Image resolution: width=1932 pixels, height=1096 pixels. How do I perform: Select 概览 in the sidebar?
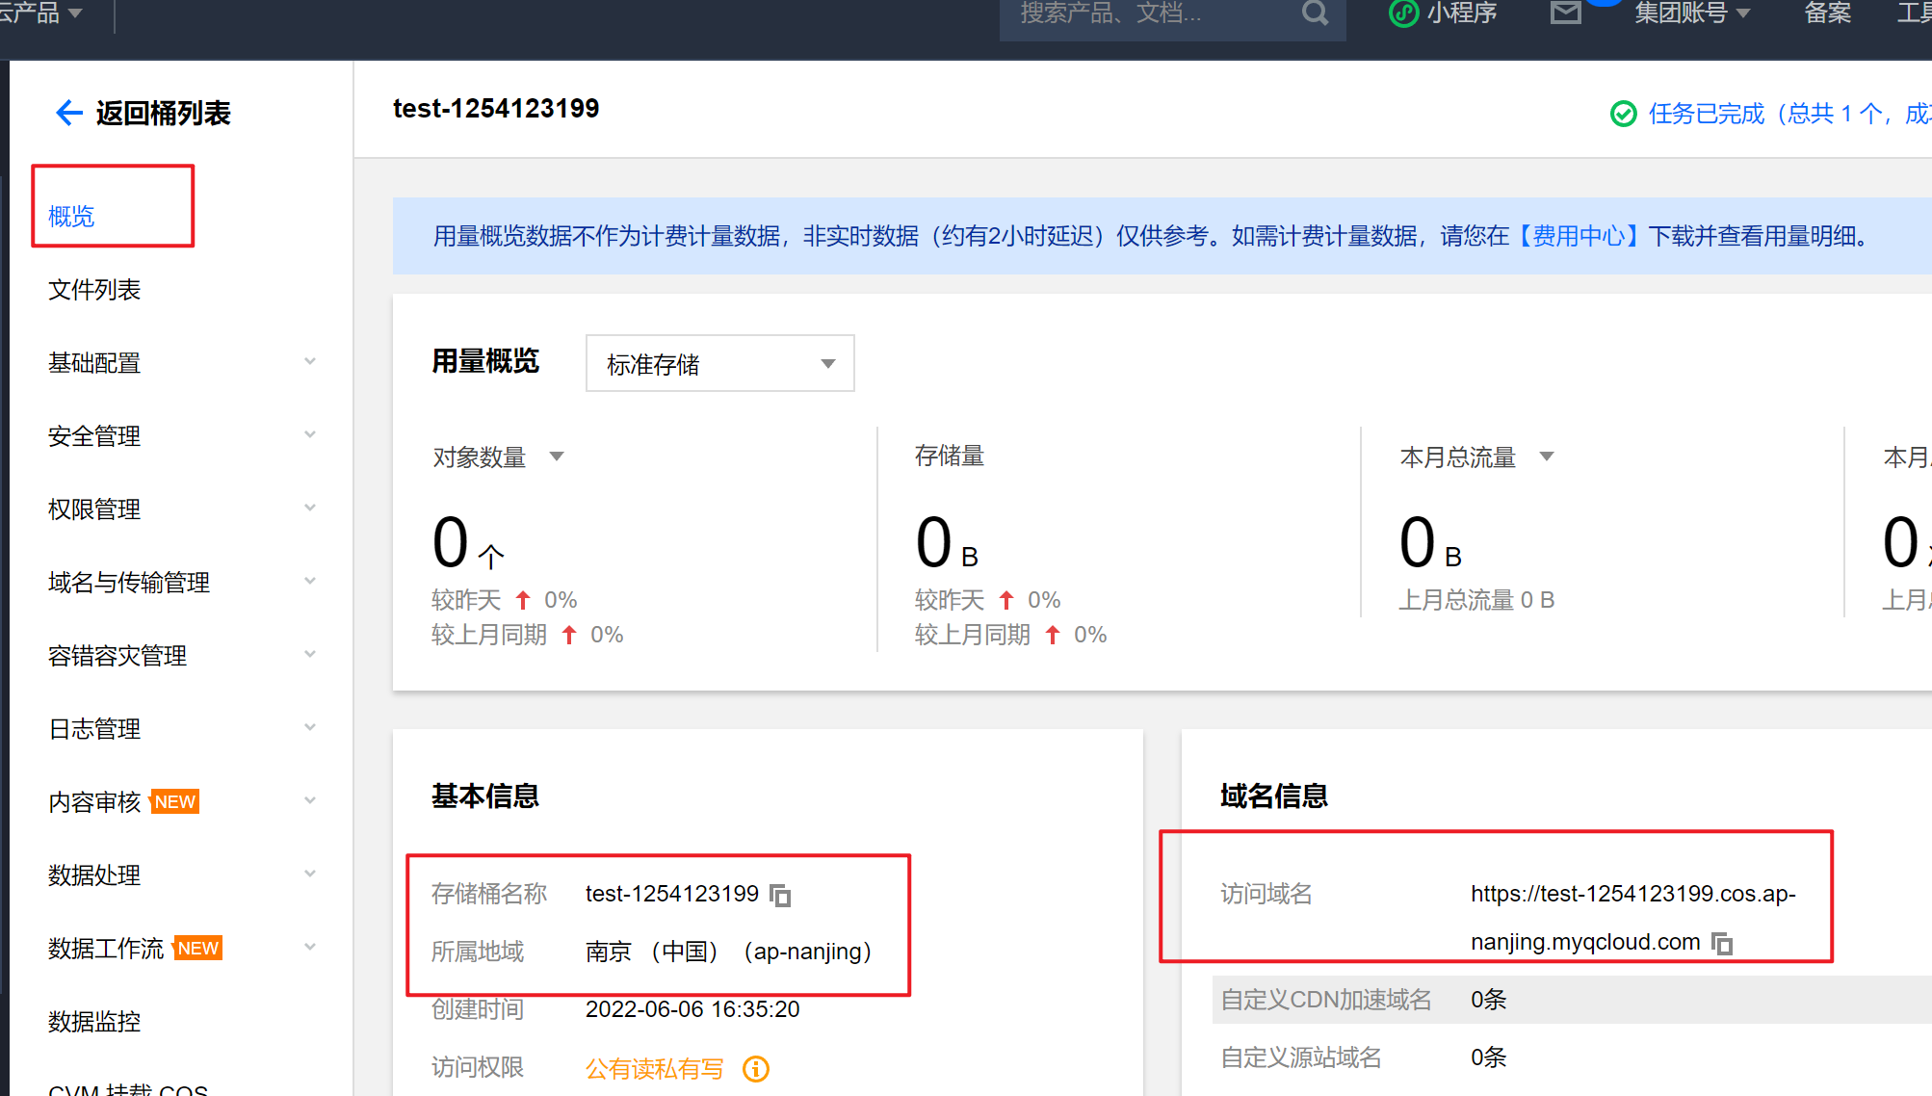click(71, 217)
